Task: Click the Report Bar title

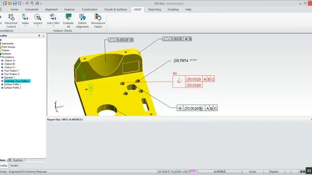Action: (x=65, y=120)
